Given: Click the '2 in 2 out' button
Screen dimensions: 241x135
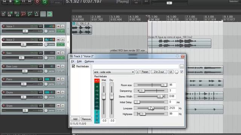Looking at the screenshot, I should pos(159,72).
